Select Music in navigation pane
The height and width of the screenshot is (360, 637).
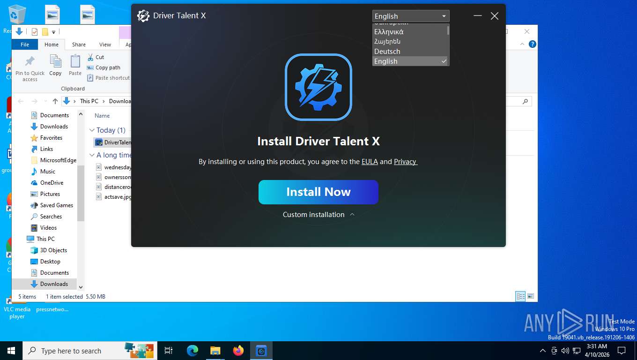47,172
